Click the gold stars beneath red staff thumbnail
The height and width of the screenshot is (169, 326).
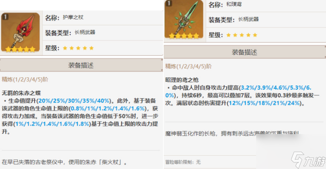click(20, 49)
